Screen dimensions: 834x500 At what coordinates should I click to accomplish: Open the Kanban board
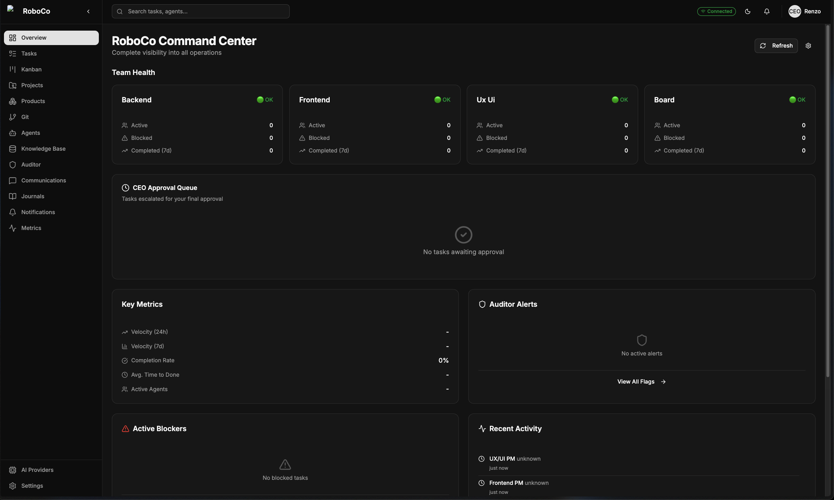[x=51, y=70]
